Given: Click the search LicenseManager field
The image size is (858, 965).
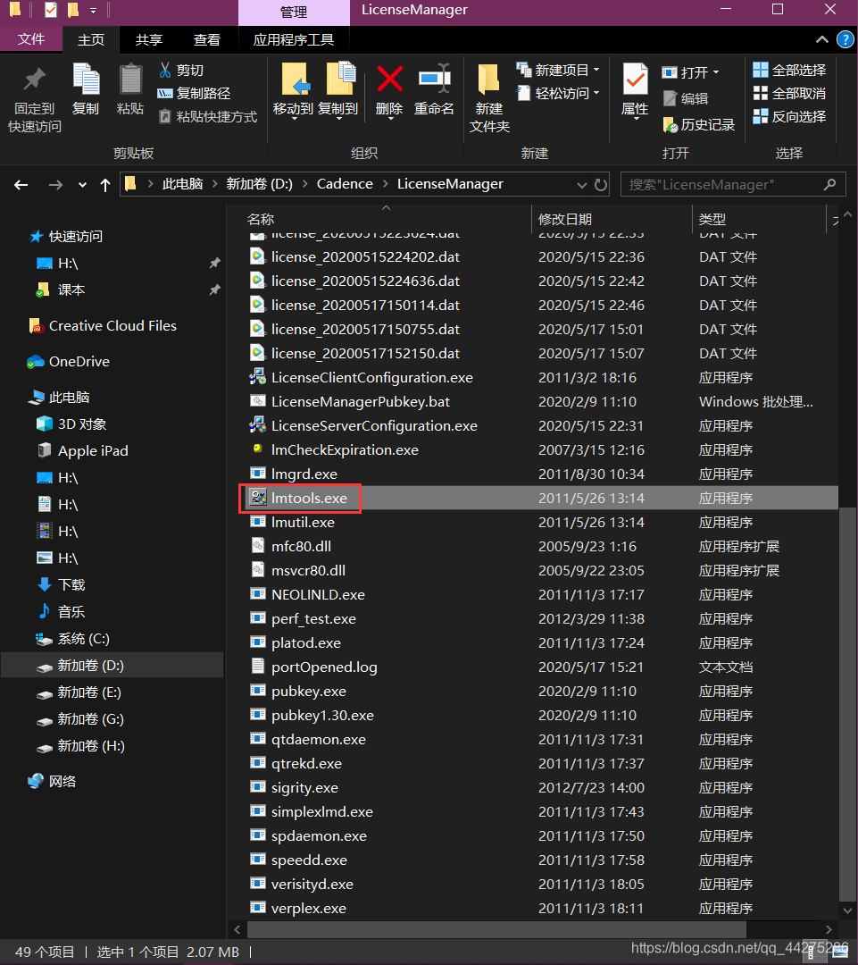Looking at the screenshot, I should point(731,185).
